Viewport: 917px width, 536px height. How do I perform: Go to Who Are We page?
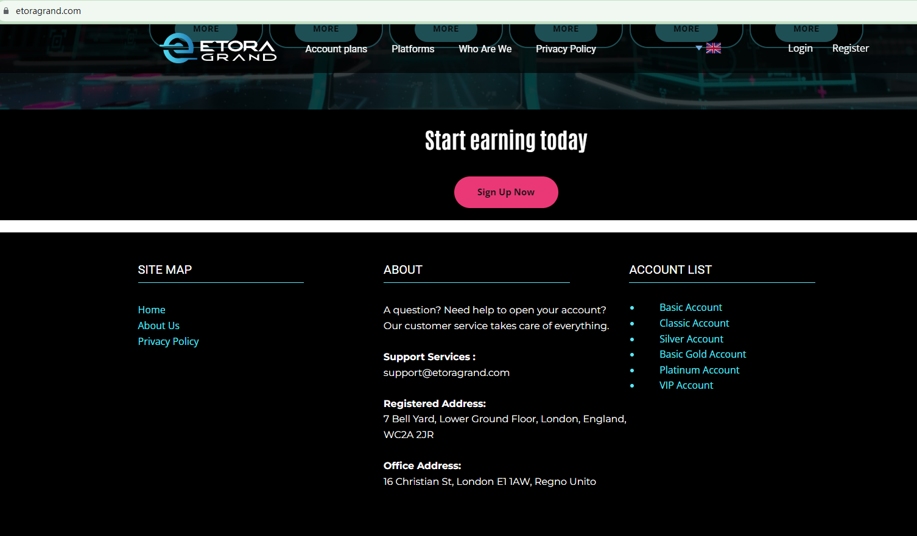[485, 49]
